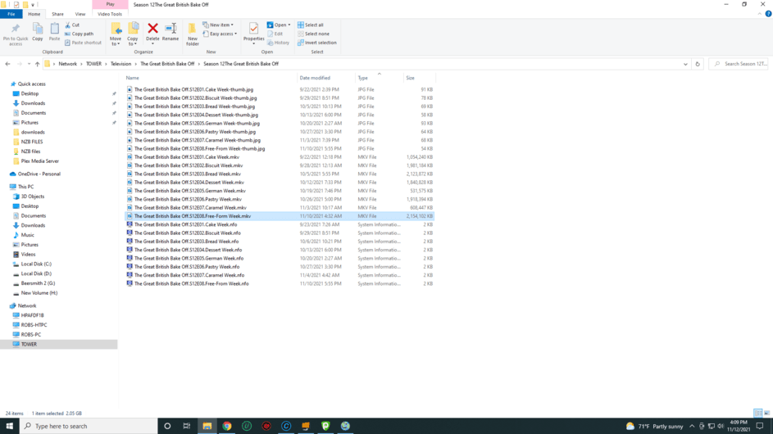Viewport: 773px width, 434px height.
Task: Select Quick access in navigation pane
Action: [x=31, y=84]
